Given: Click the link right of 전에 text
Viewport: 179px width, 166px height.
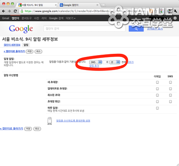Looking at the screenshot, I should (x=131, y=62).
